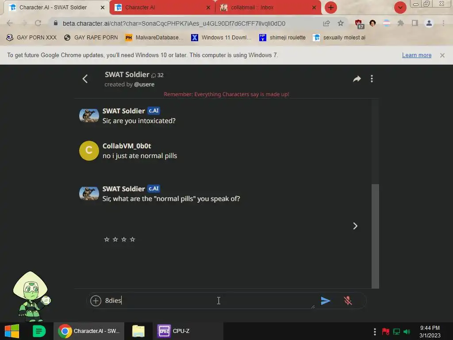Click the last SWAT Soldier message avatar
The image size is (453, 340).
(89, 193)
